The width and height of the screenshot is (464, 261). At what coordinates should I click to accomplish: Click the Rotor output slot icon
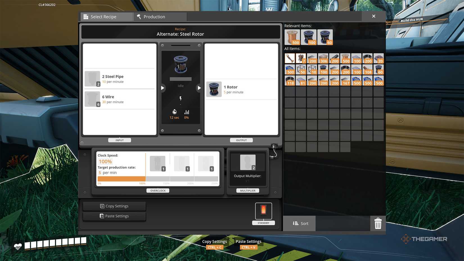(x=214, y=89)
